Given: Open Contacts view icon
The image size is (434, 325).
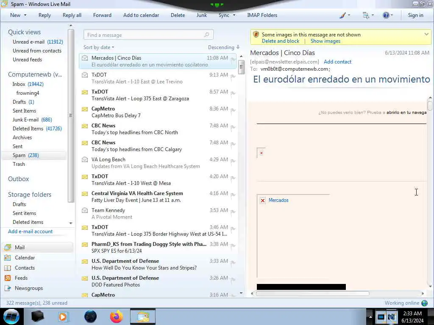Looking at the screenshot, I should point(8,268).
